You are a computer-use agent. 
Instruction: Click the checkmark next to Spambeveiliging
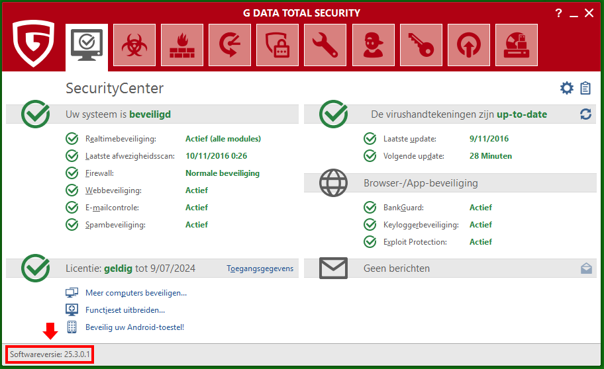pos(72,224)
